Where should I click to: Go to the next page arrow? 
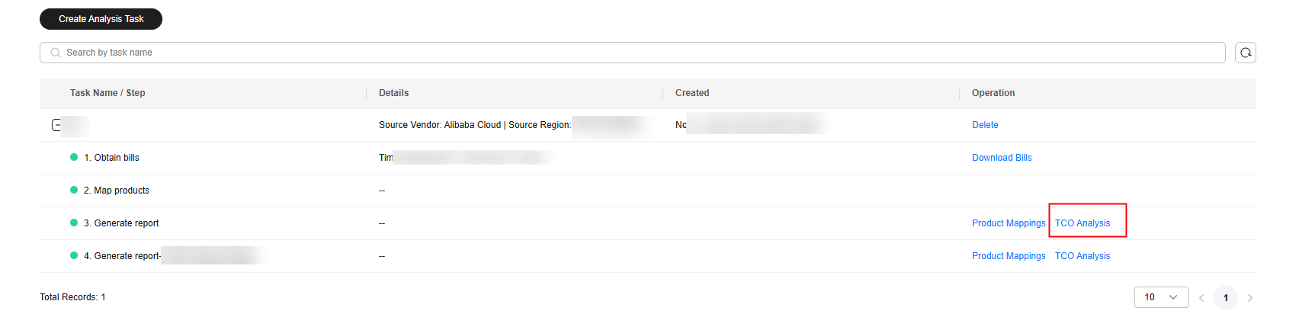tap(1250, 298)
